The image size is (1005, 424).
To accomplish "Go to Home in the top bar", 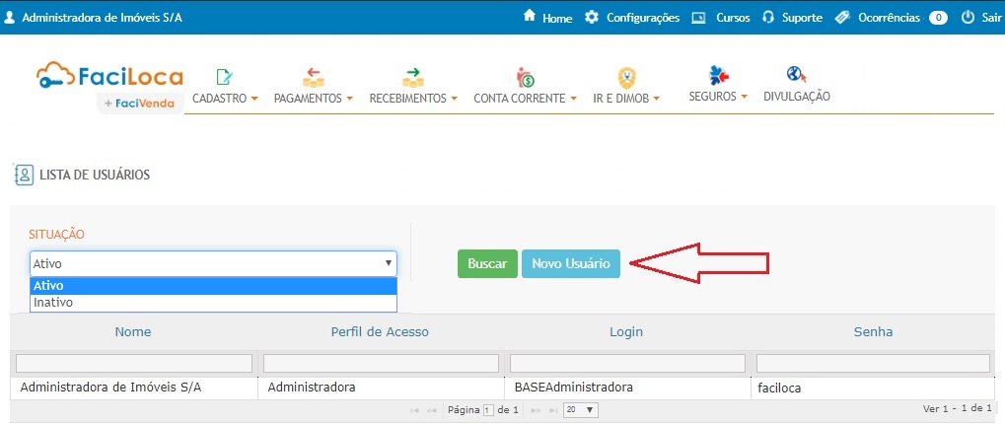I will [x=548, y=18].
